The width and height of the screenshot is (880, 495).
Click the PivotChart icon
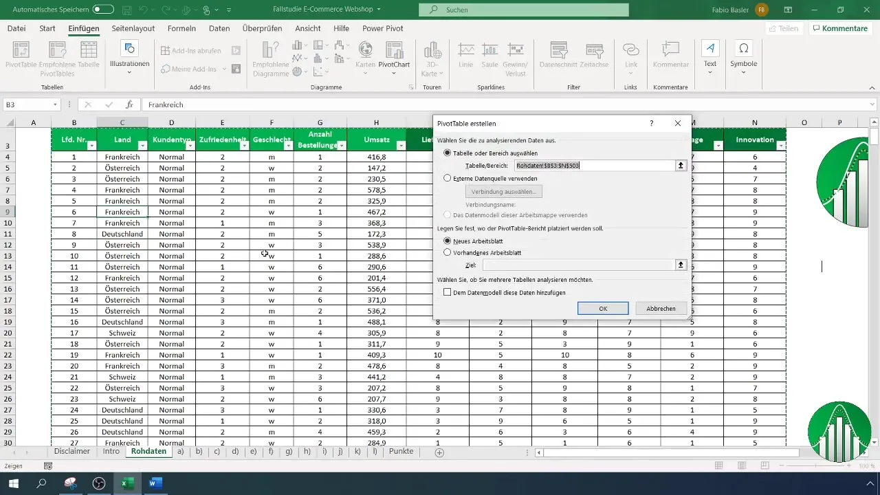(394, 56)
